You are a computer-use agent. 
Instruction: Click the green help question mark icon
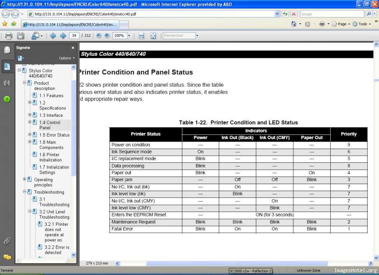tap(7, 99)
